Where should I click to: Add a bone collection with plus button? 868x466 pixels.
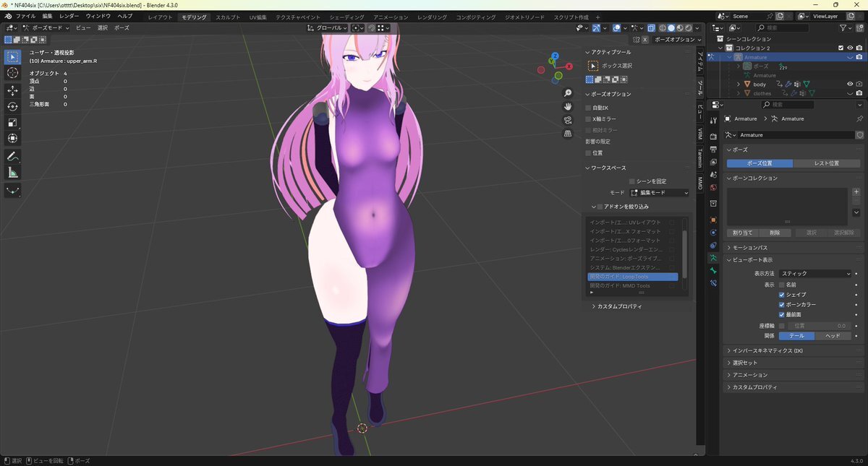[856, 192]
